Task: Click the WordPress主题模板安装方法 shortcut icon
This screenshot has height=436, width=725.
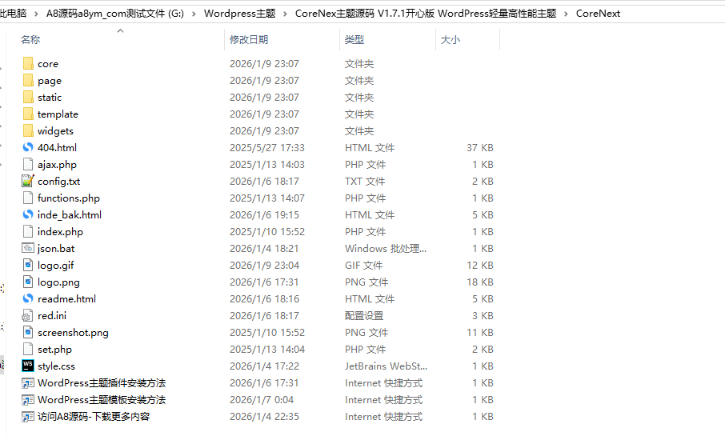Action: pyautogui.click(x=28, y=399)
